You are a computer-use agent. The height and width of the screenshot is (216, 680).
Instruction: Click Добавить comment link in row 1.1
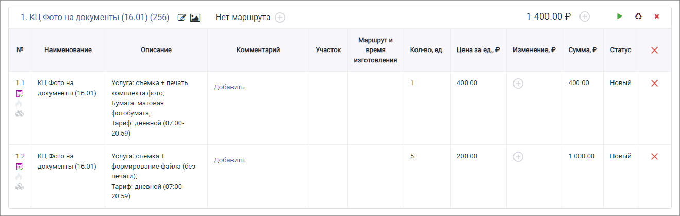coord(229,87)
